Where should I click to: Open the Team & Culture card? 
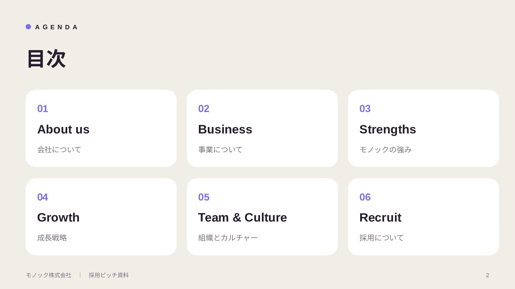262,217
